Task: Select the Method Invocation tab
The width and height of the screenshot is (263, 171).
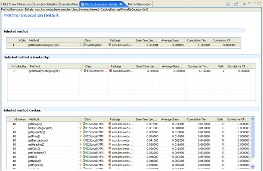Action: coord(140,4)
